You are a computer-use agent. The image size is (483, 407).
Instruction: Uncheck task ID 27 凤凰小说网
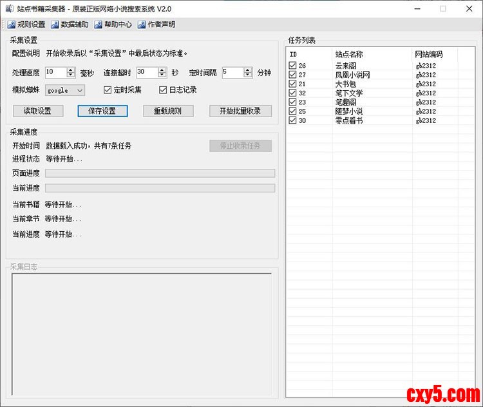click(x=292, y=75)
